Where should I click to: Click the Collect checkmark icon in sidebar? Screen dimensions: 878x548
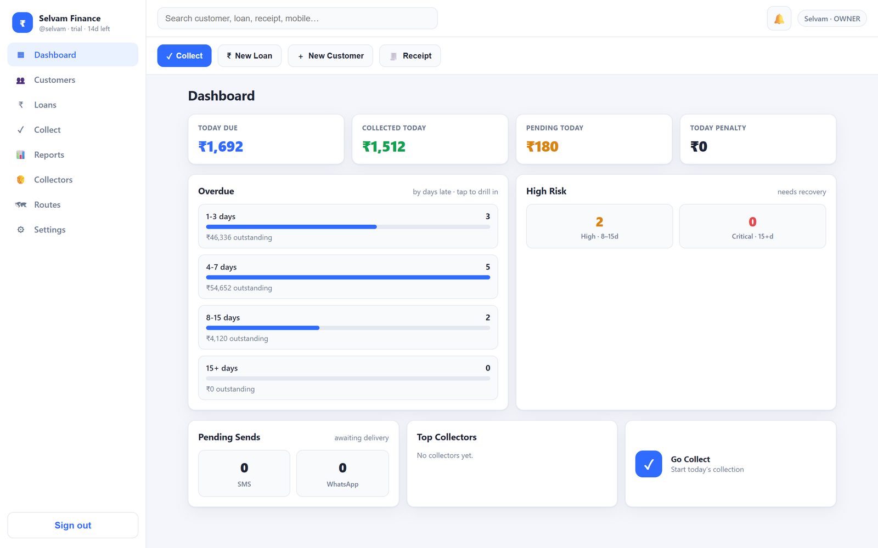[21, 130]
